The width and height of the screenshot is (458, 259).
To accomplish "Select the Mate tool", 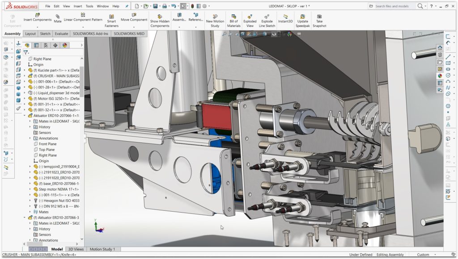I will [58, 18].
